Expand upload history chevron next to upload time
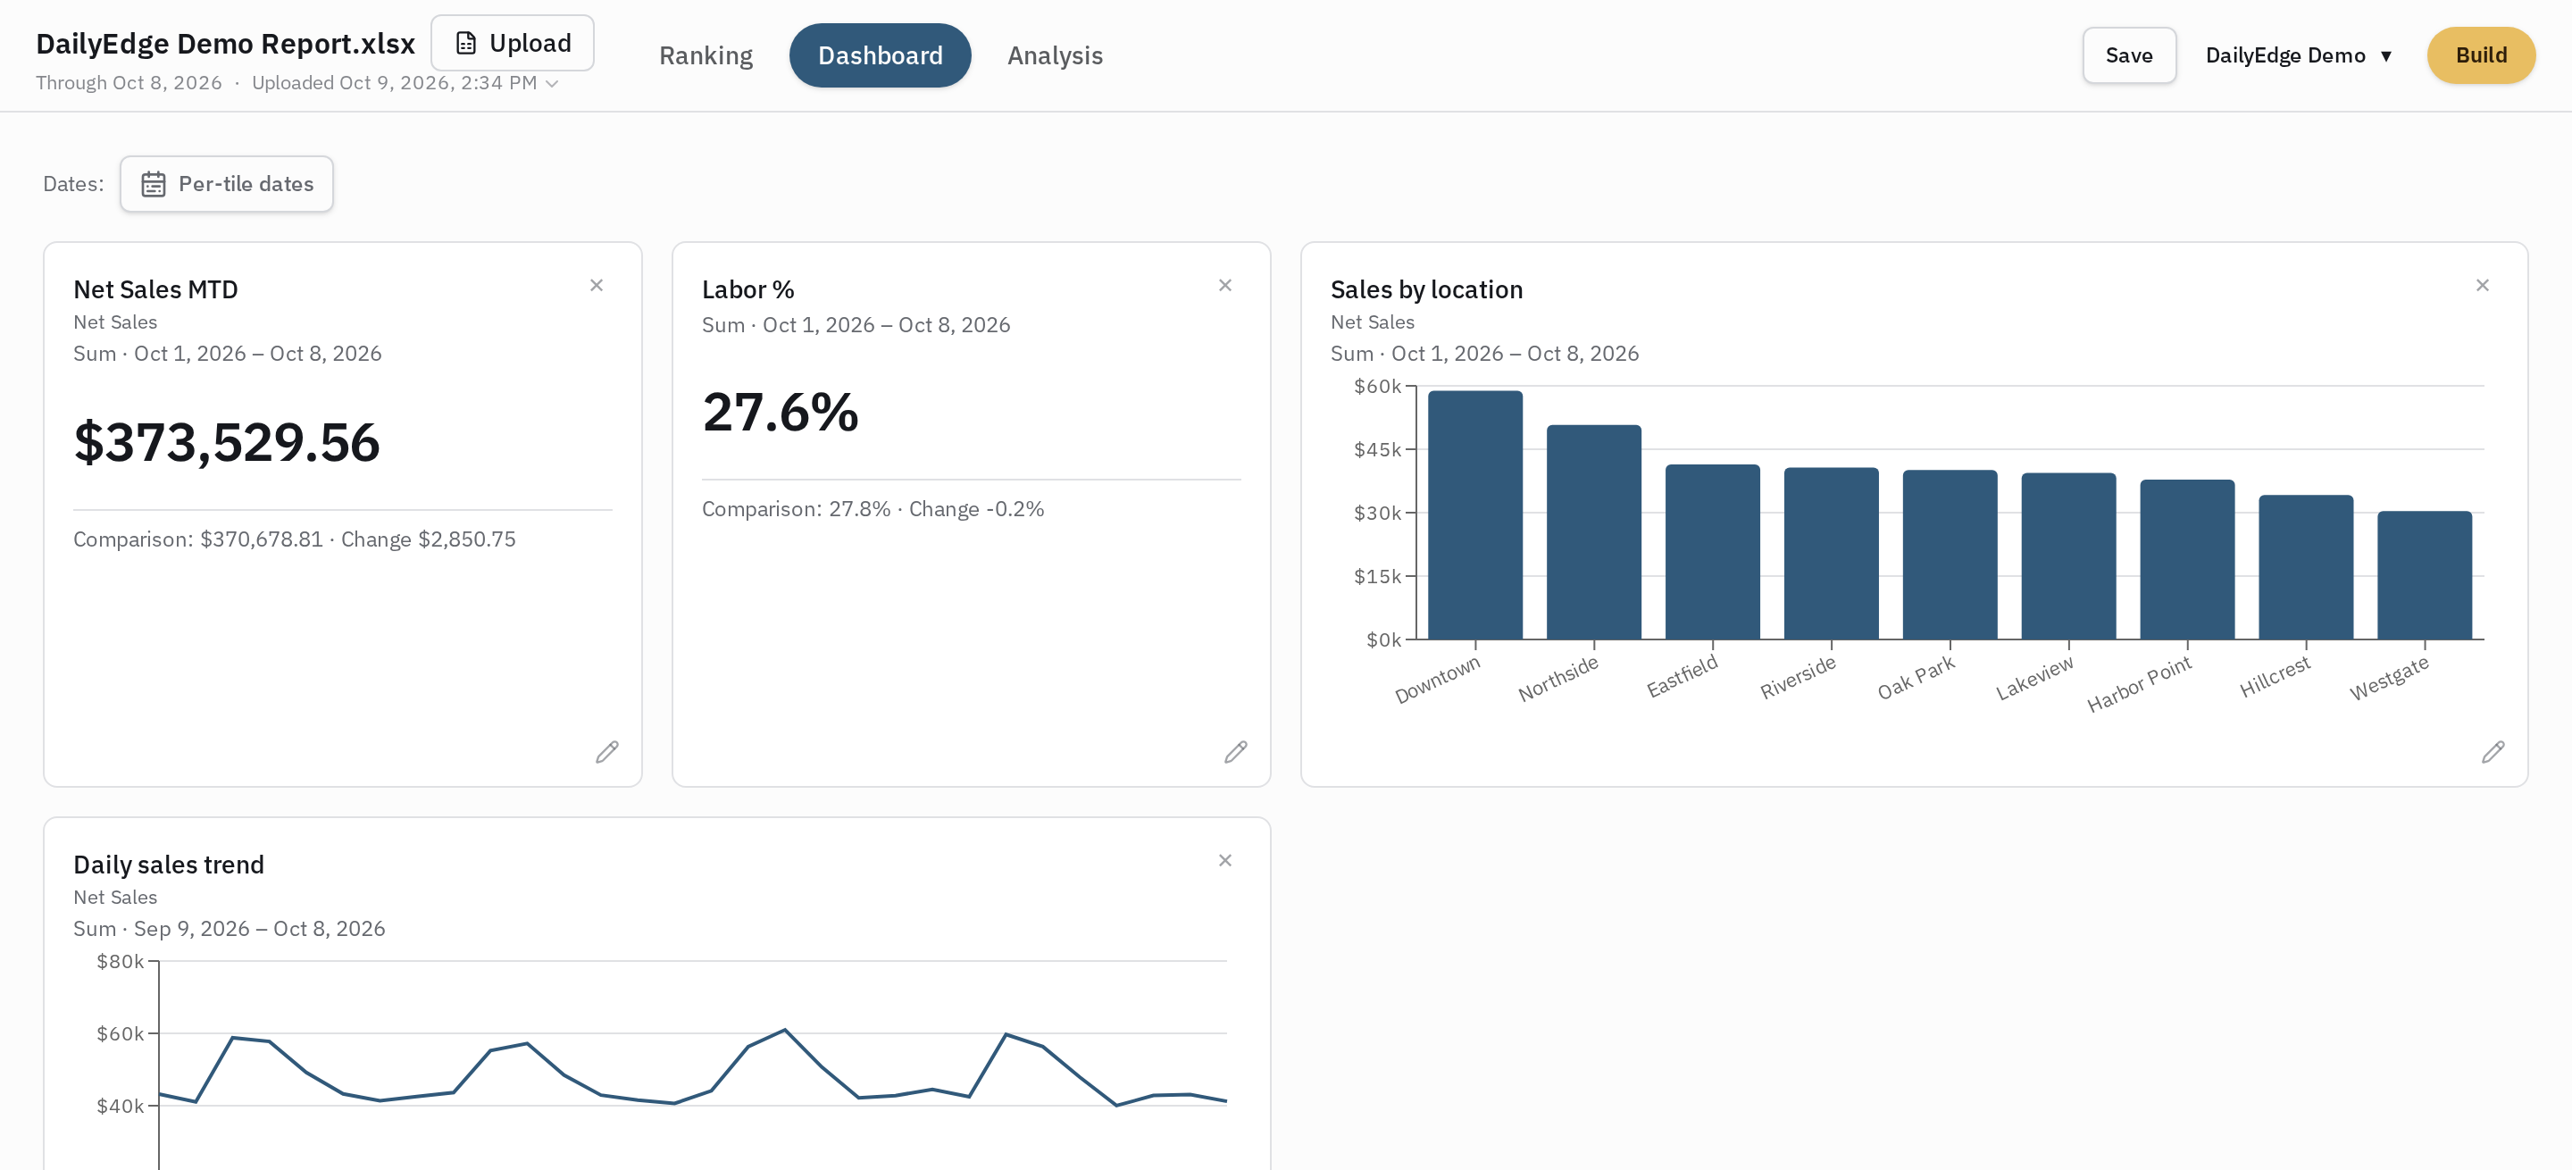2572x1170 pixels. coord(551,84)
